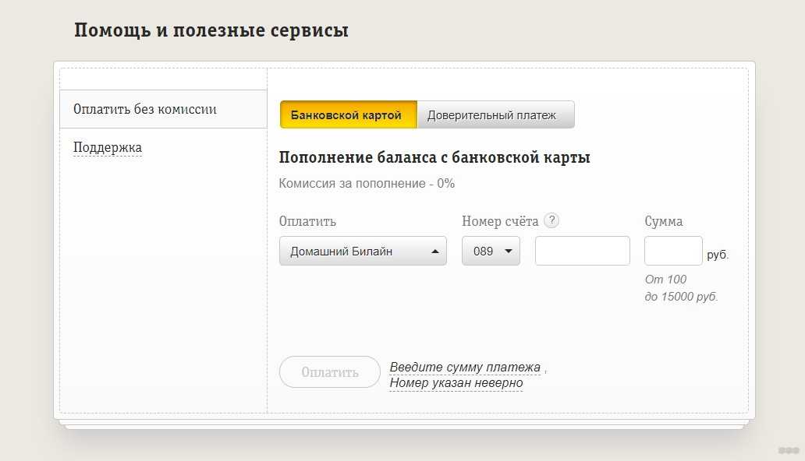The image size is (805, 461).
Task: Expand the 089 account prefix dropdown
Action: 491,252
